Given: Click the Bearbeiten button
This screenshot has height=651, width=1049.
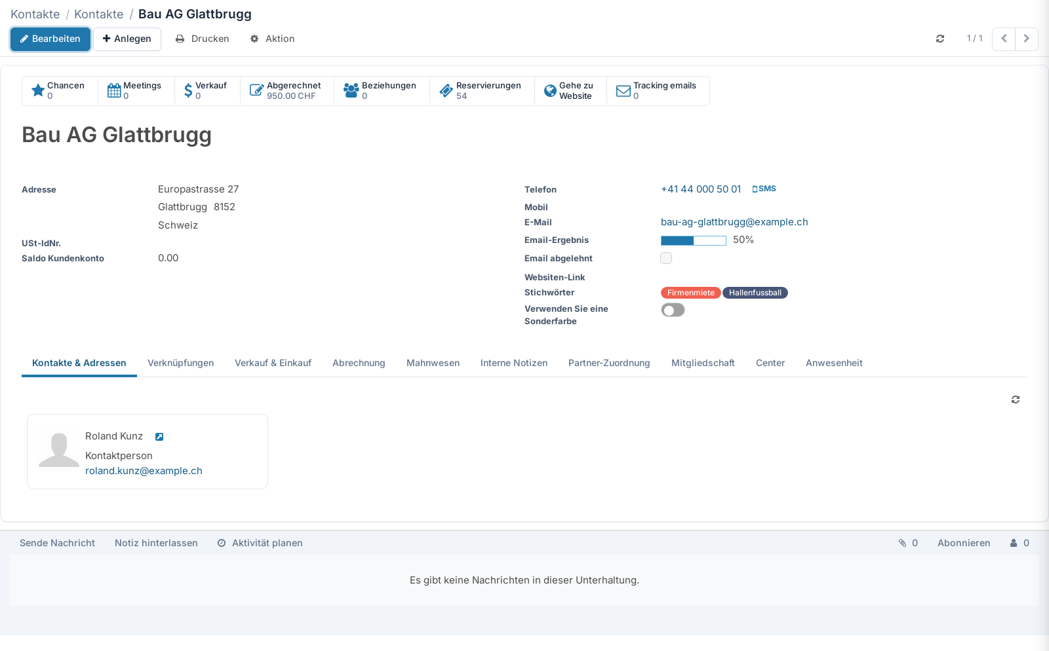Looking at the screenshot, I should coord(50,39).
